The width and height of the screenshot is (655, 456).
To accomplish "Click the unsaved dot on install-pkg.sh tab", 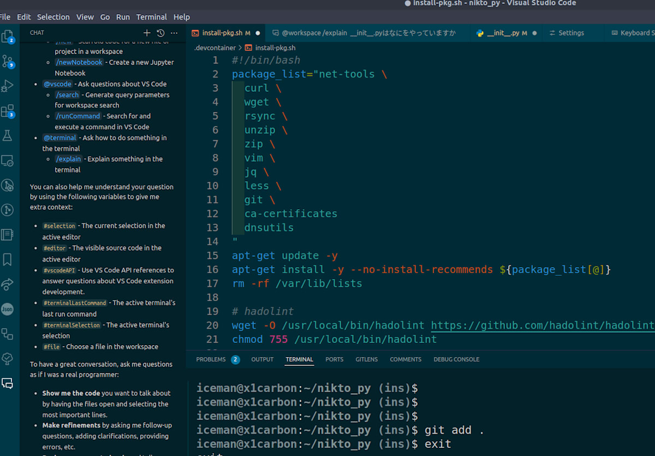I will point(258,33).
